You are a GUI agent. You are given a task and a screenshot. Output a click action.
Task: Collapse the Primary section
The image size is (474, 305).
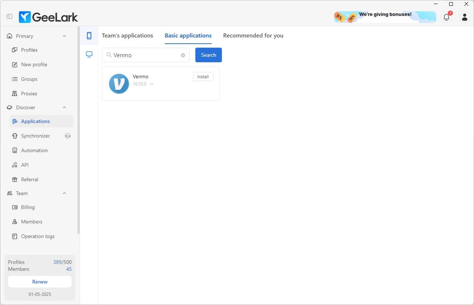64,36
